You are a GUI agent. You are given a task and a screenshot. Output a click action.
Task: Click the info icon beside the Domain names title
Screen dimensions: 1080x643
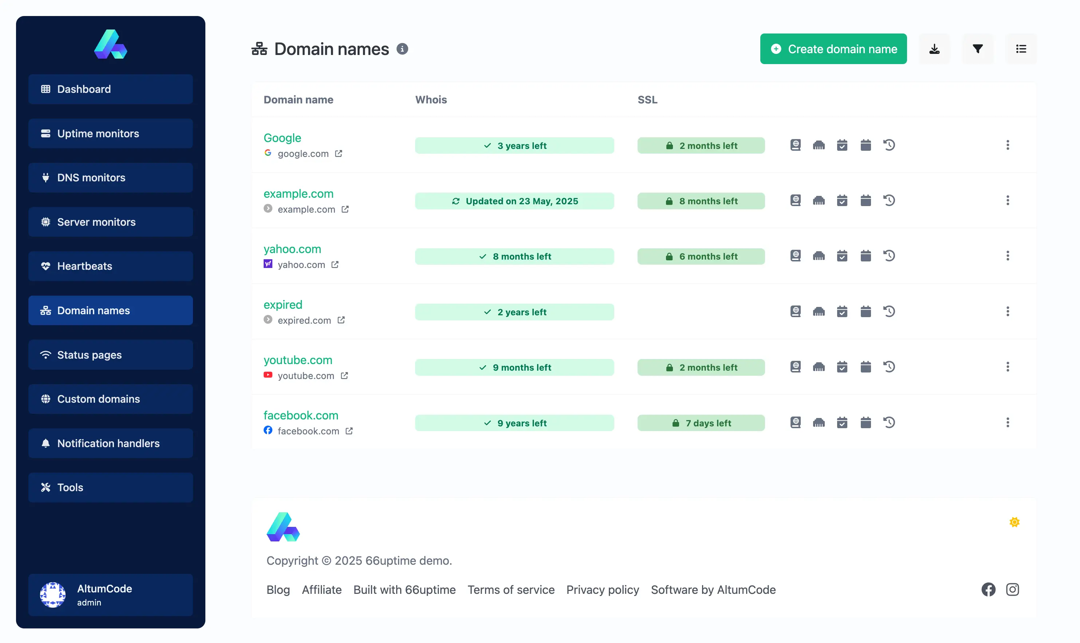click(x=402, y=49)
